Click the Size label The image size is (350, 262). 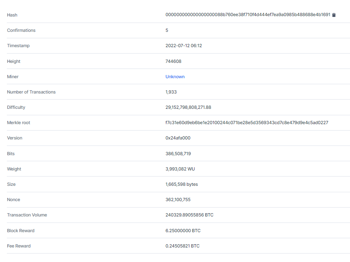click(x=11, y=184)
